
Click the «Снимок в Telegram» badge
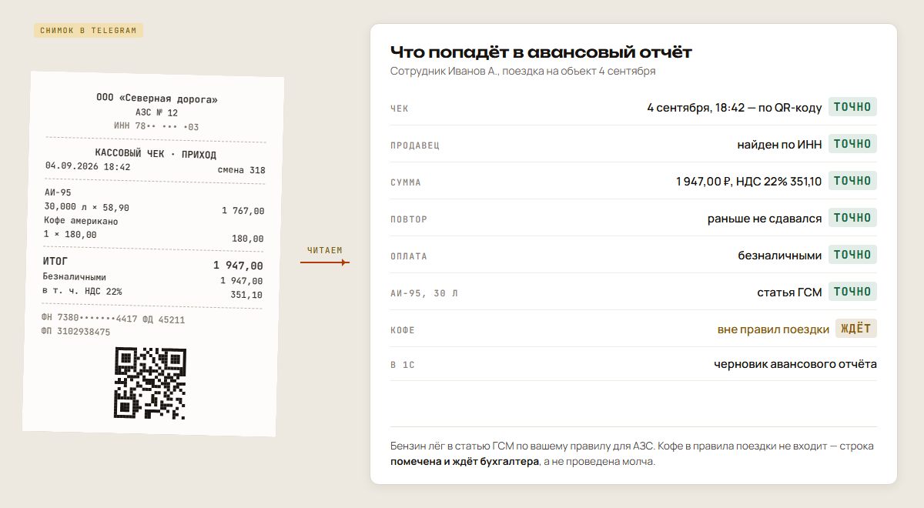(89, 31)
